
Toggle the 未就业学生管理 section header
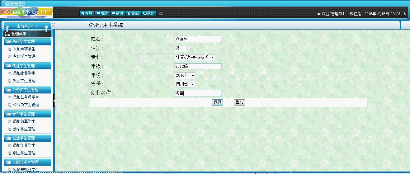(x=27, y=162)
